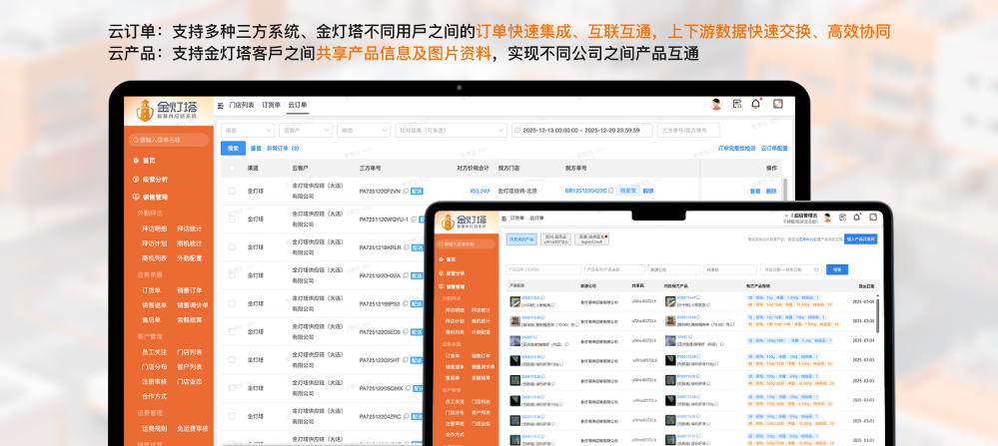Click the 经营分析 icon in the laptop sidebar

click(136, 180)
